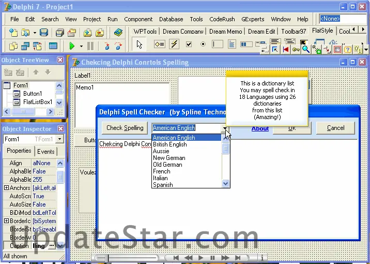Image resolution: width=370 pixels, height=264 pixels.
Task: Choose Aussie from the dictionary list
Action: (x=187, y=151)
